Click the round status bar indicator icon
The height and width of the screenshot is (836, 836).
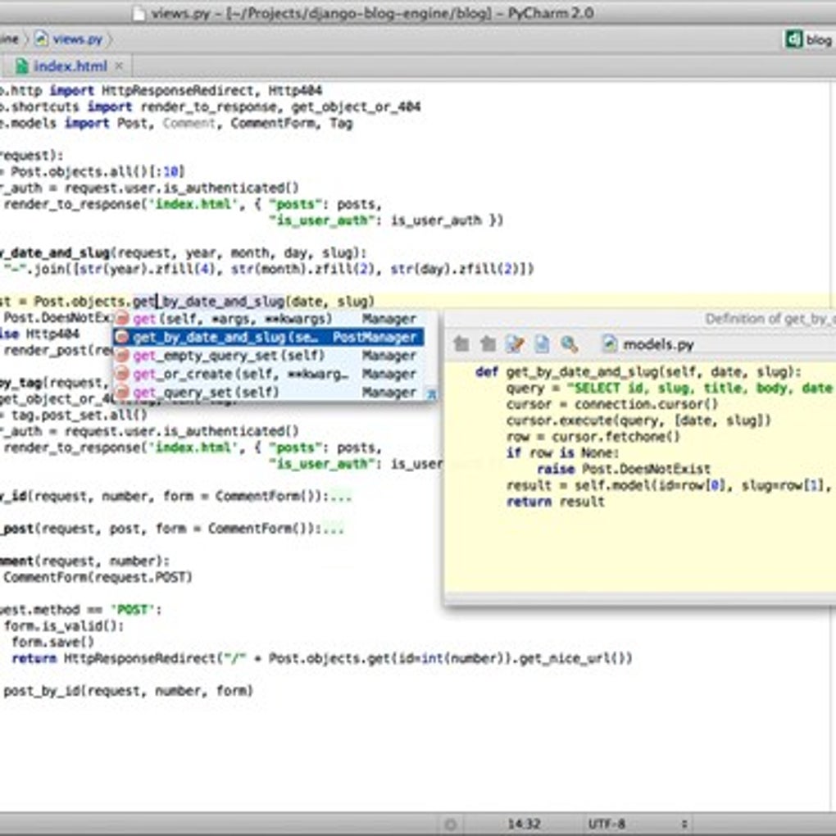point(451,825)
